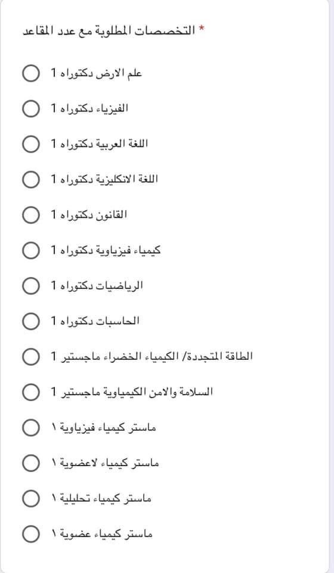The height and width of the screenshot is (573, 334).
Task: Select ماستر كيمياء تحليلية radio button
Action: coord(30,498)
